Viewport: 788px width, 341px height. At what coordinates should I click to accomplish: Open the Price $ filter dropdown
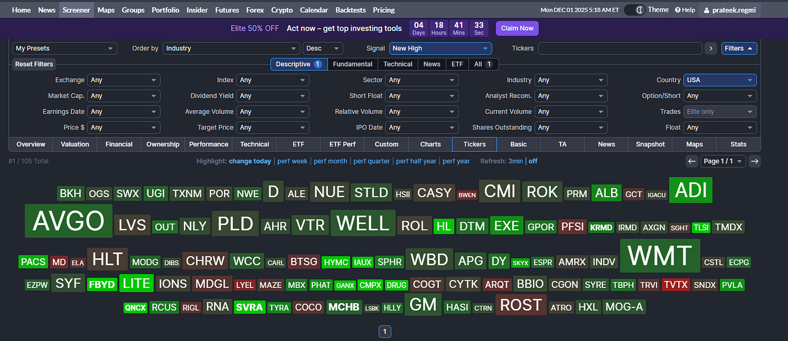[124, 128]
